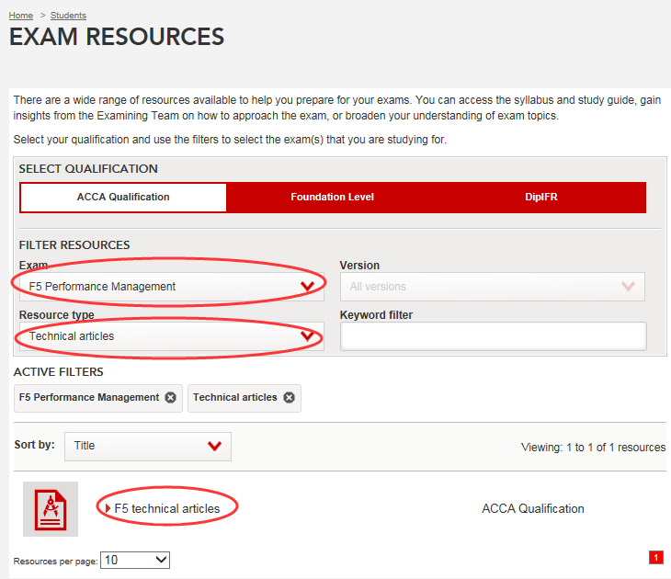
Task: Open the Version dropdown
Action: [x=492, y=287]
